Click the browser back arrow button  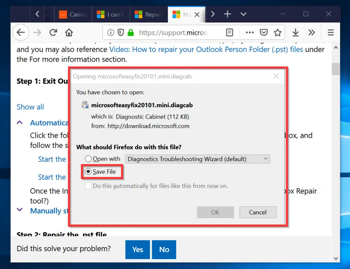[x=21, y=32]
